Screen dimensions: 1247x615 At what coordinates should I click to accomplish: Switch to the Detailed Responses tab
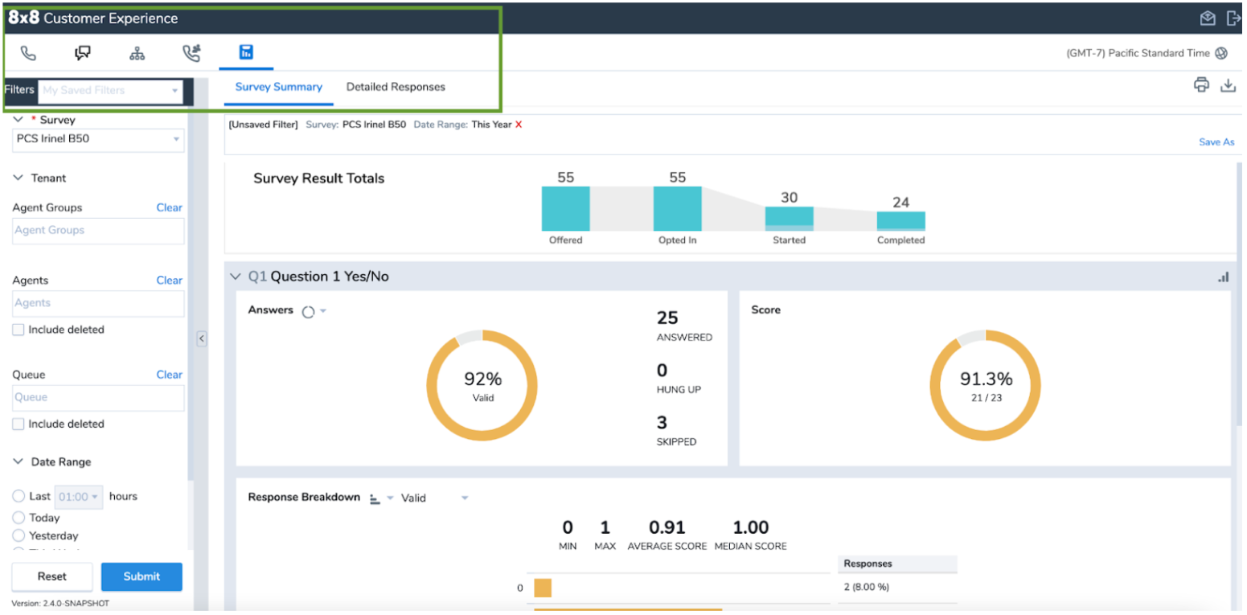pos(396,87)
